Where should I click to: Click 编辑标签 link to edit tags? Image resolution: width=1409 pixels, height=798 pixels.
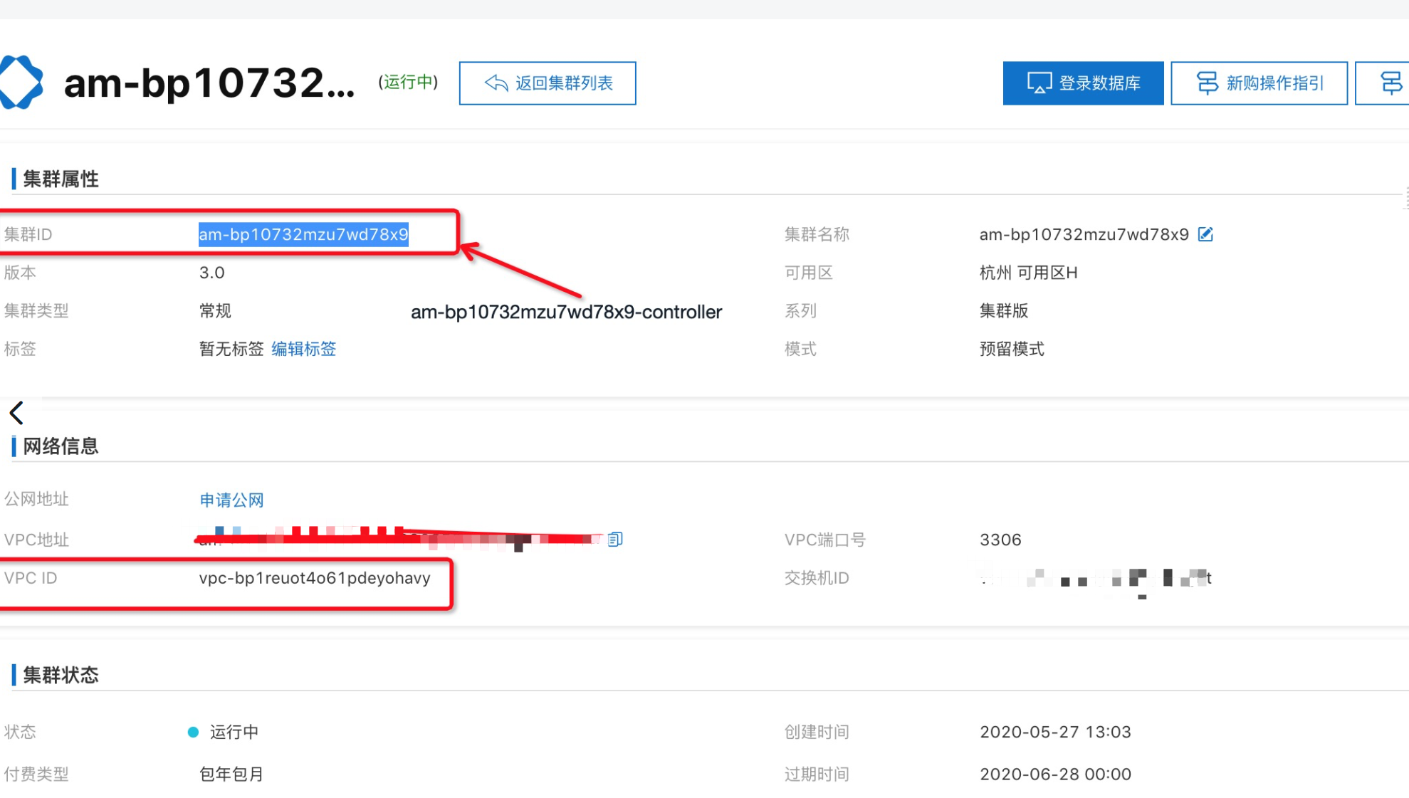(303, 349)
